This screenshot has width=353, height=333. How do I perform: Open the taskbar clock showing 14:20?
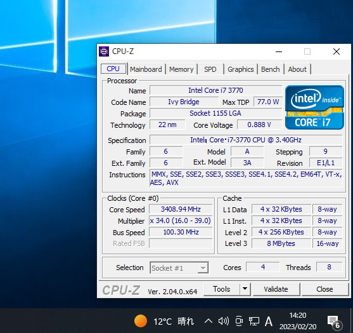coord(298,321)
